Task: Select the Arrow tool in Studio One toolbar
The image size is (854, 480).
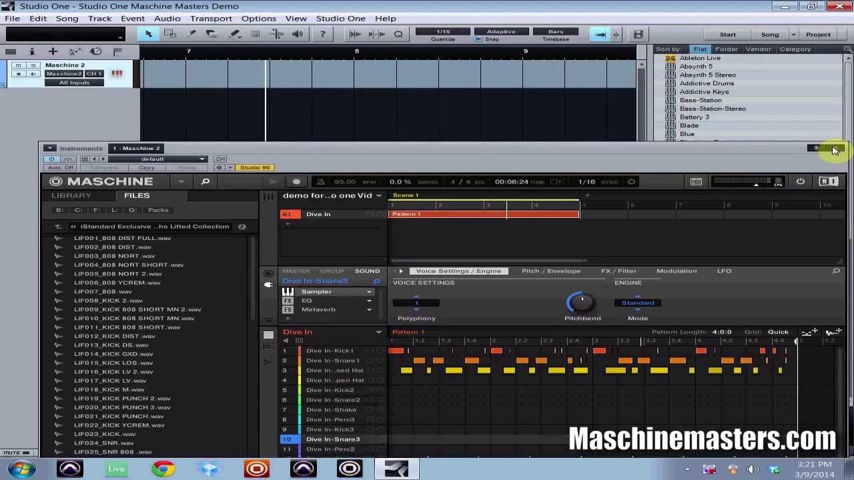Action: (x=148, y=34)
